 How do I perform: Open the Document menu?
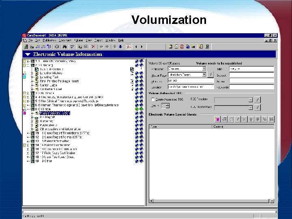click(65, 40)
